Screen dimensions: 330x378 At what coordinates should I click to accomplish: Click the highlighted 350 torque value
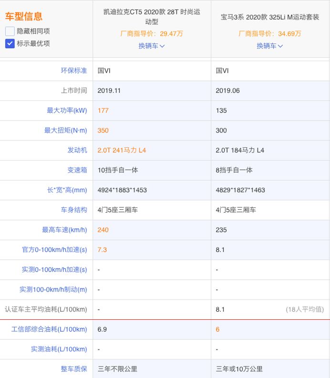[103, 130]
